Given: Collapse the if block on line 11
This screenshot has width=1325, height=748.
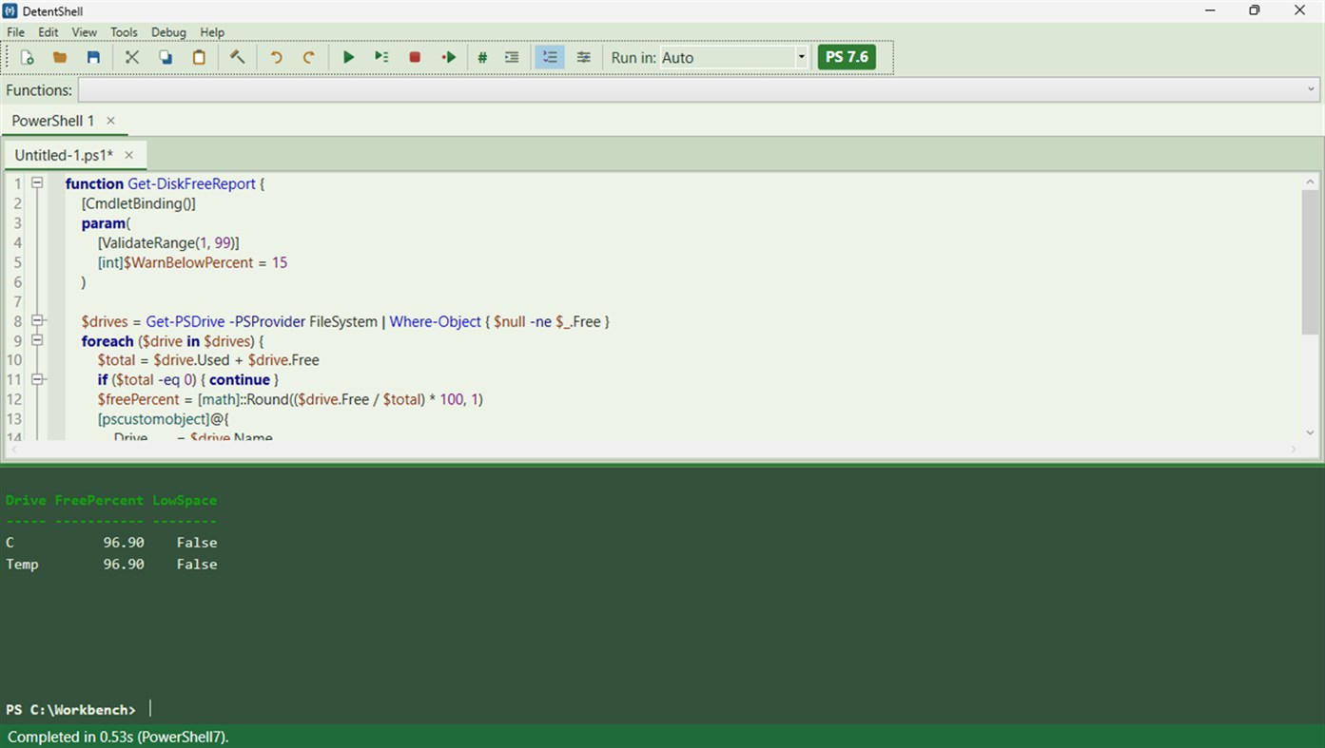Looking at the screenshot, I should 37,379.
